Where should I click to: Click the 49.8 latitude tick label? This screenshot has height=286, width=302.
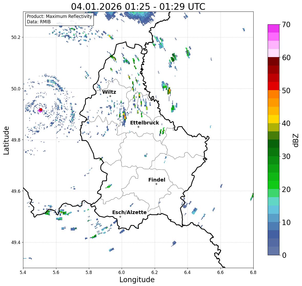pyautogui.click(x=16, y=140)
